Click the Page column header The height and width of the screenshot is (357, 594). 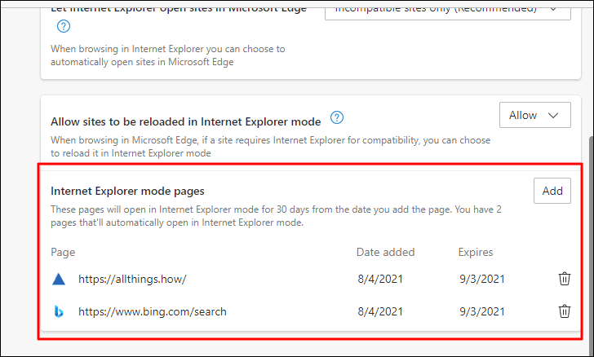click(x=63, y=252)
